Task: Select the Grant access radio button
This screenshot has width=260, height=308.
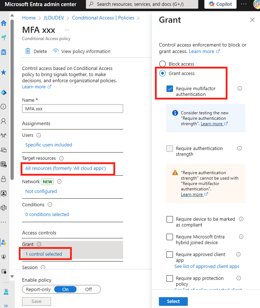Action: click(162, 73)
